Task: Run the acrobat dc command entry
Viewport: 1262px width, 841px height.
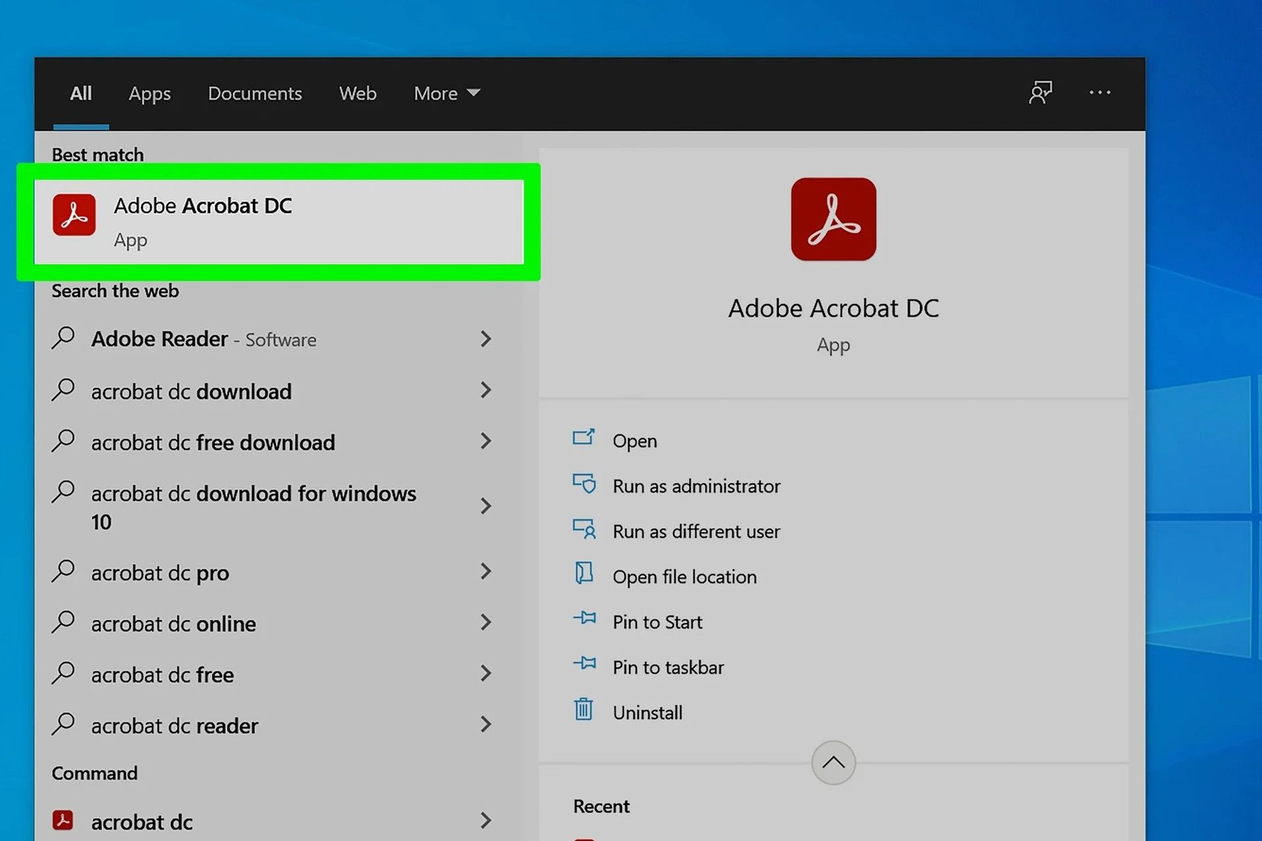Action: click(x=142, y=823)
